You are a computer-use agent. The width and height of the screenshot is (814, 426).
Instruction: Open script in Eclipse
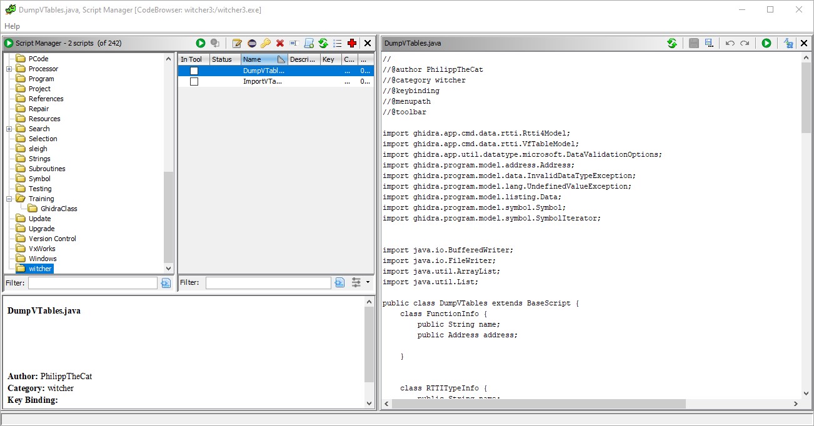[253, 43]
